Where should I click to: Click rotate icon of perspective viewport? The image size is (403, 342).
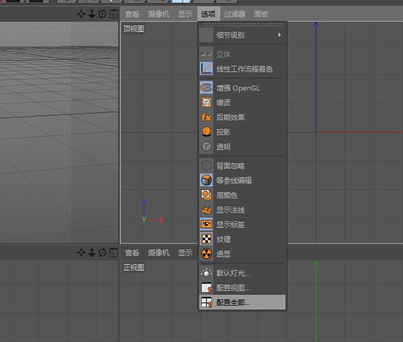[x=102, y=14]
